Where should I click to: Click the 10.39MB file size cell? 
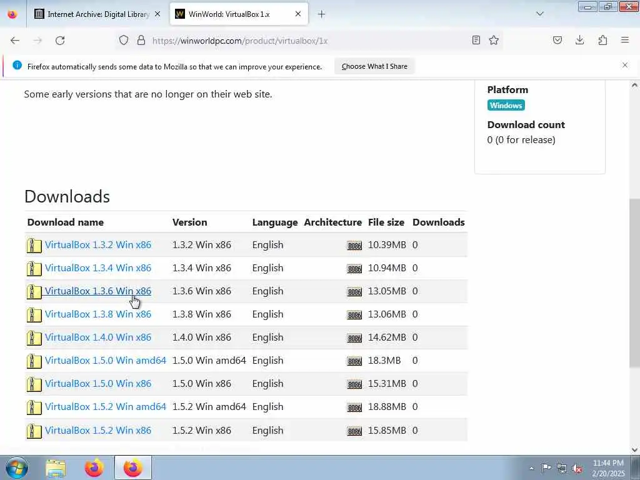pos(387,244)
